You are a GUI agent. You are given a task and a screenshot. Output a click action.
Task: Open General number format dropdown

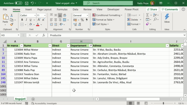[87, 15]
